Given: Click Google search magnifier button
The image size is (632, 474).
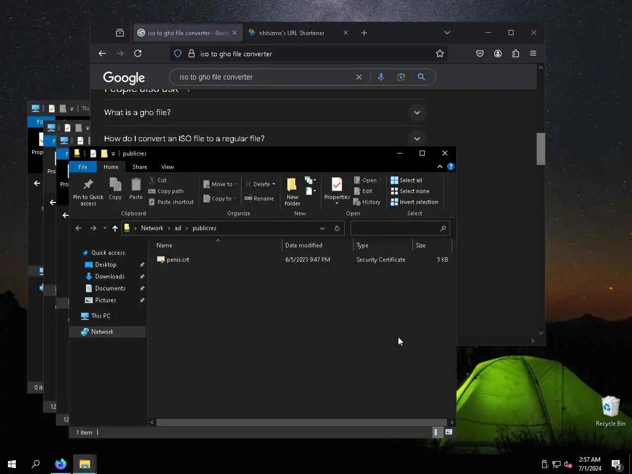Looking at the screenshot, I should pyautogui.click(x=421, y=77).
